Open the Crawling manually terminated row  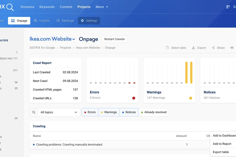[69, 145]
